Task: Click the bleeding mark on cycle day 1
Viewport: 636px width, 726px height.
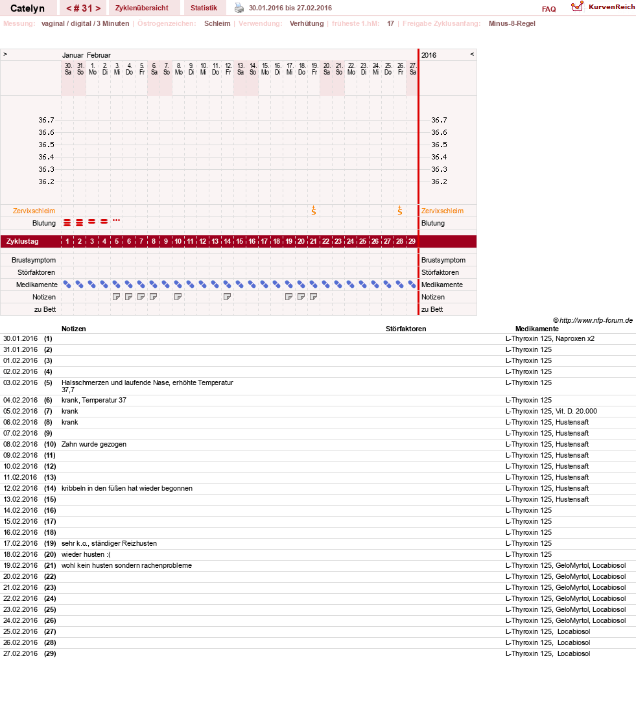Action: 67,223
